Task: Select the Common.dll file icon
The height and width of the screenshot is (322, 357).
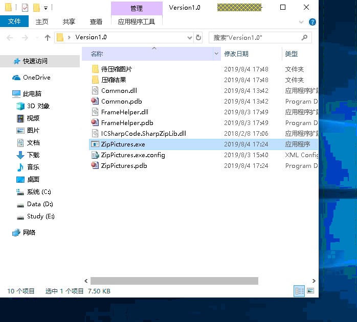Action: click(95, 90)
